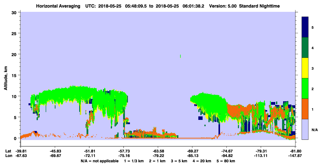Click the lavender N/A colorbar segment
Viewport: 328px width, 168px height.
(x=305, y=129)
